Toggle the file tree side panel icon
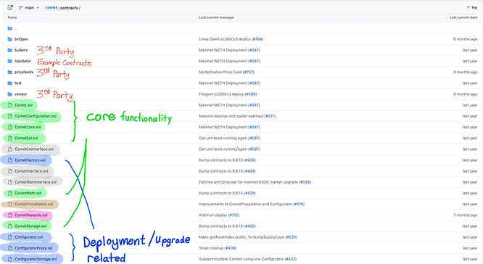The width and height of the screenshot is (483, 264). (x=10, y=7)
